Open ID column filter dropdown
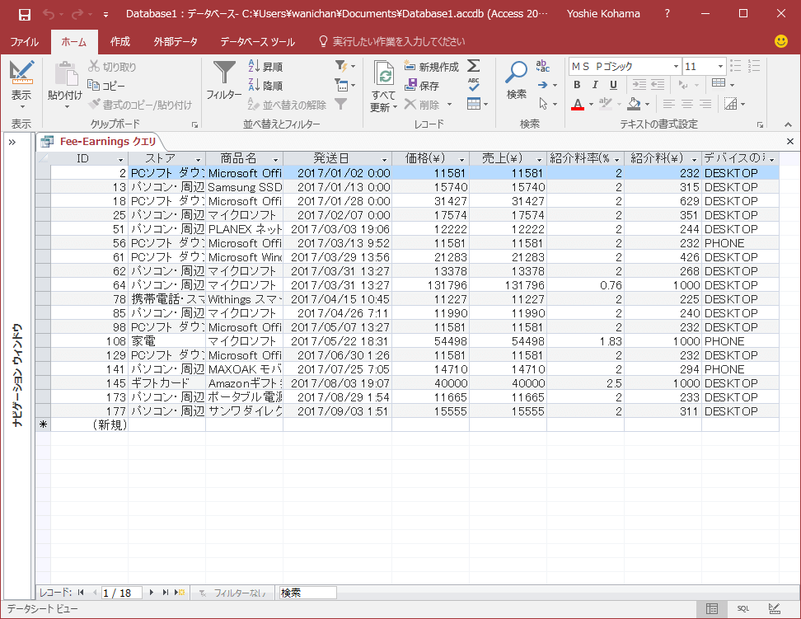 (x=120, y=159)
